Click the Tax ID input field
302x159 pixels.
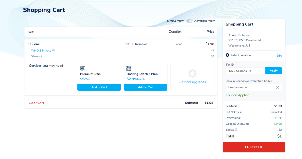pyautogui.click(x=245, y=71)
